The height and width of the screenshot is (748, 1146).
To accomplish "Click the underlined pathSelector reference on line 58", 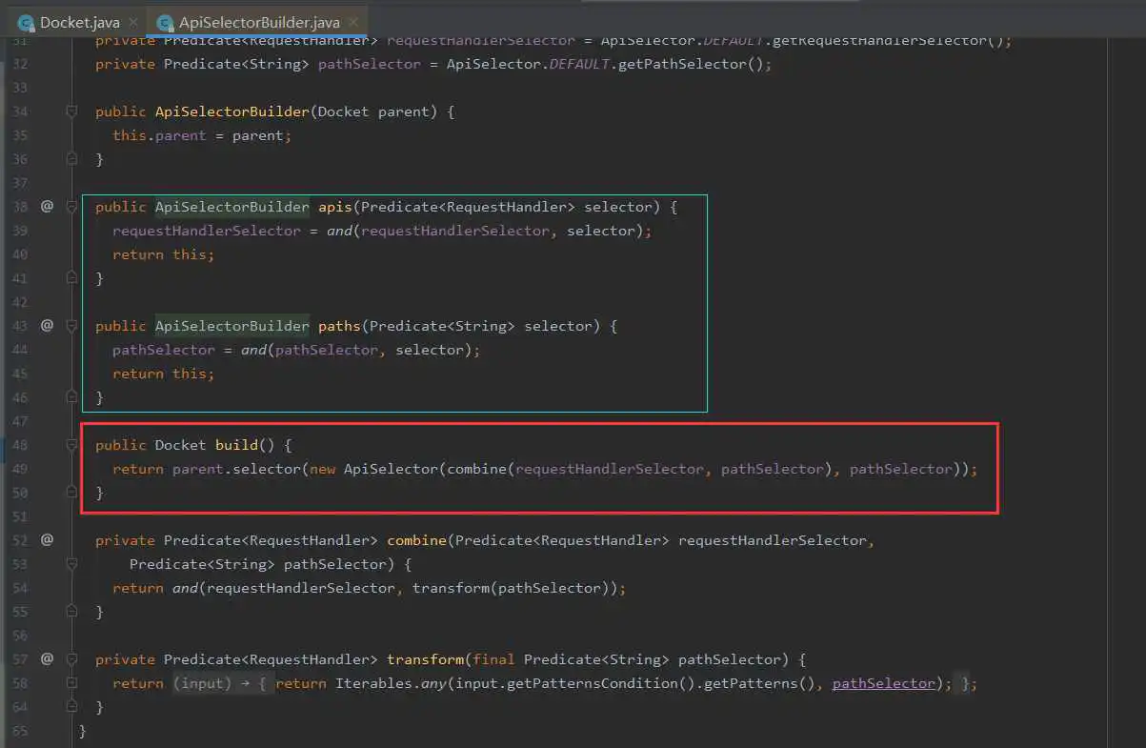I will pos(884,683).
